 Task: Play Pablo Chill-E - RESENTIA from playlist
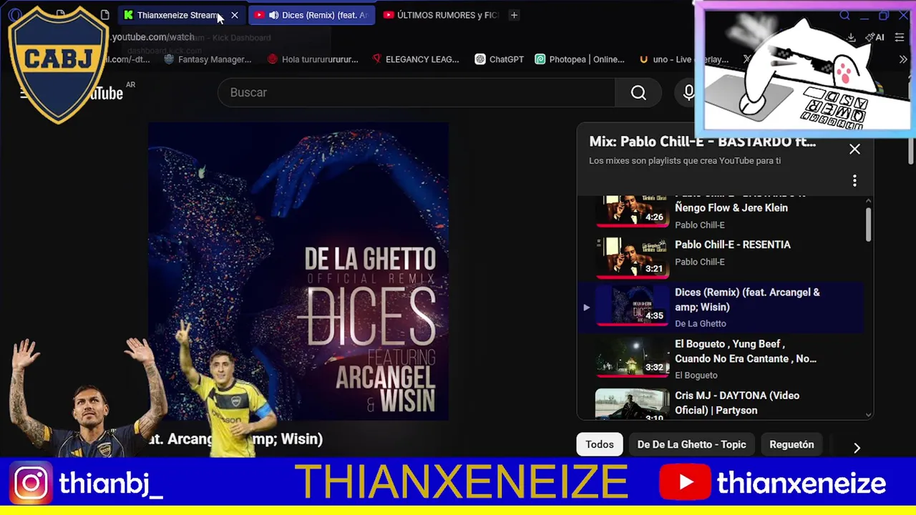(x=733, y=245)
